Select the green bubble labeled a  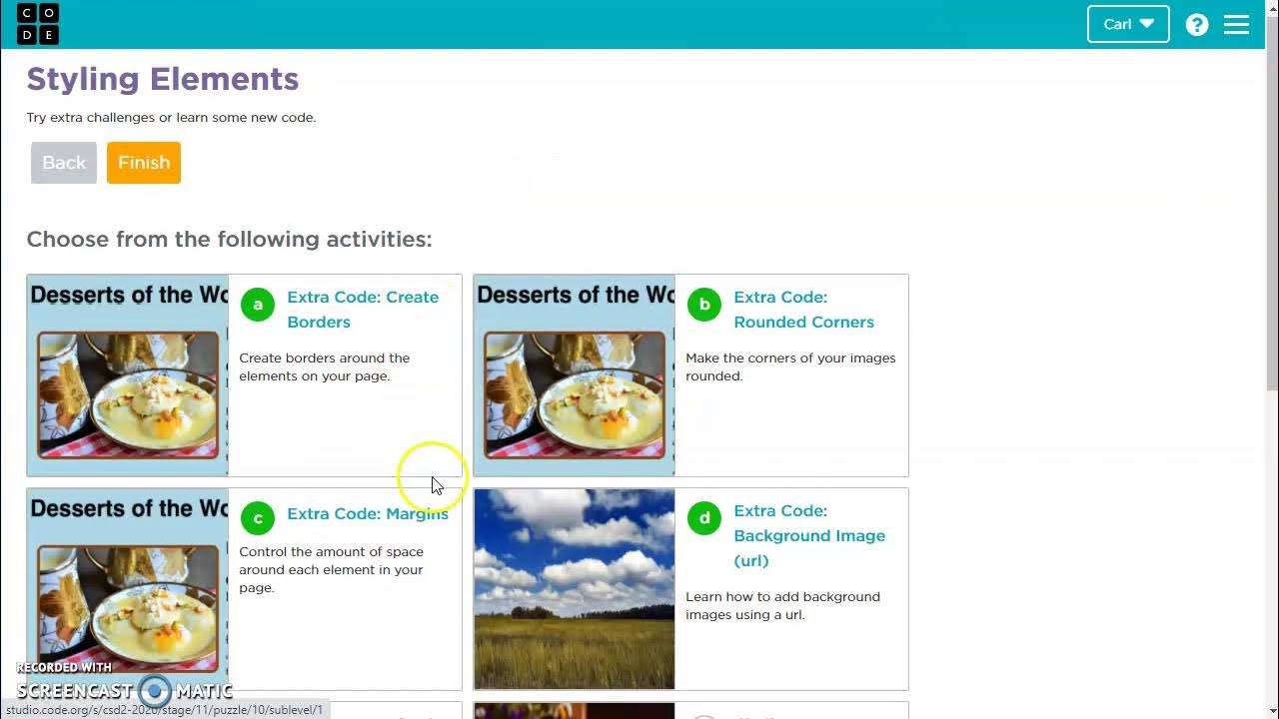coord(258,305)
